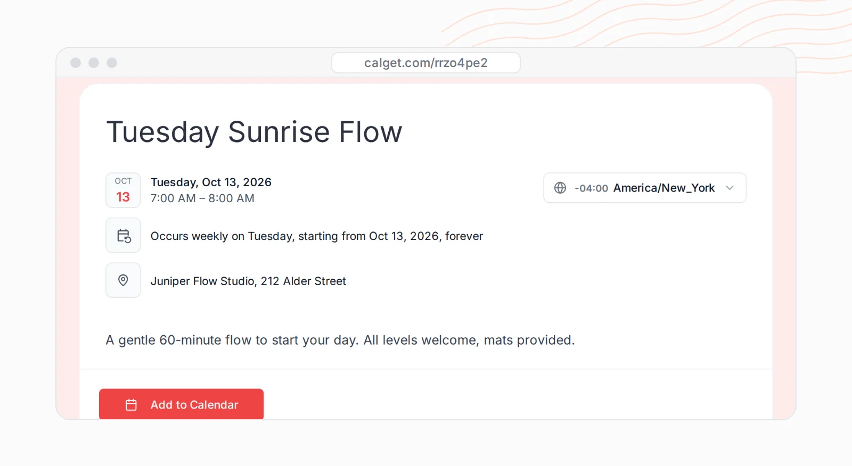This screenshot has height=466, width=852.
Task: Click the Add to Calendar button
Action: (x=181, y=404)
